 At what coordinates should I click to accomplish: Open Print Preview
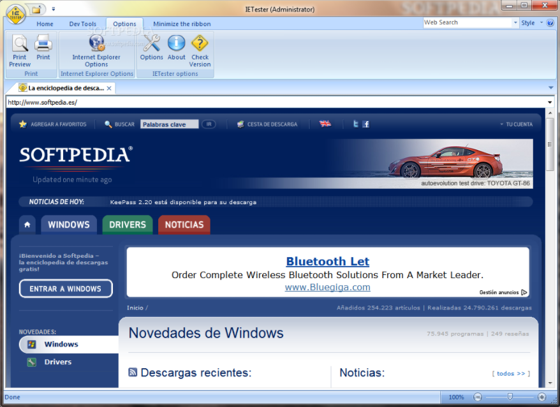pyautogui.click(x=20, y=51)
